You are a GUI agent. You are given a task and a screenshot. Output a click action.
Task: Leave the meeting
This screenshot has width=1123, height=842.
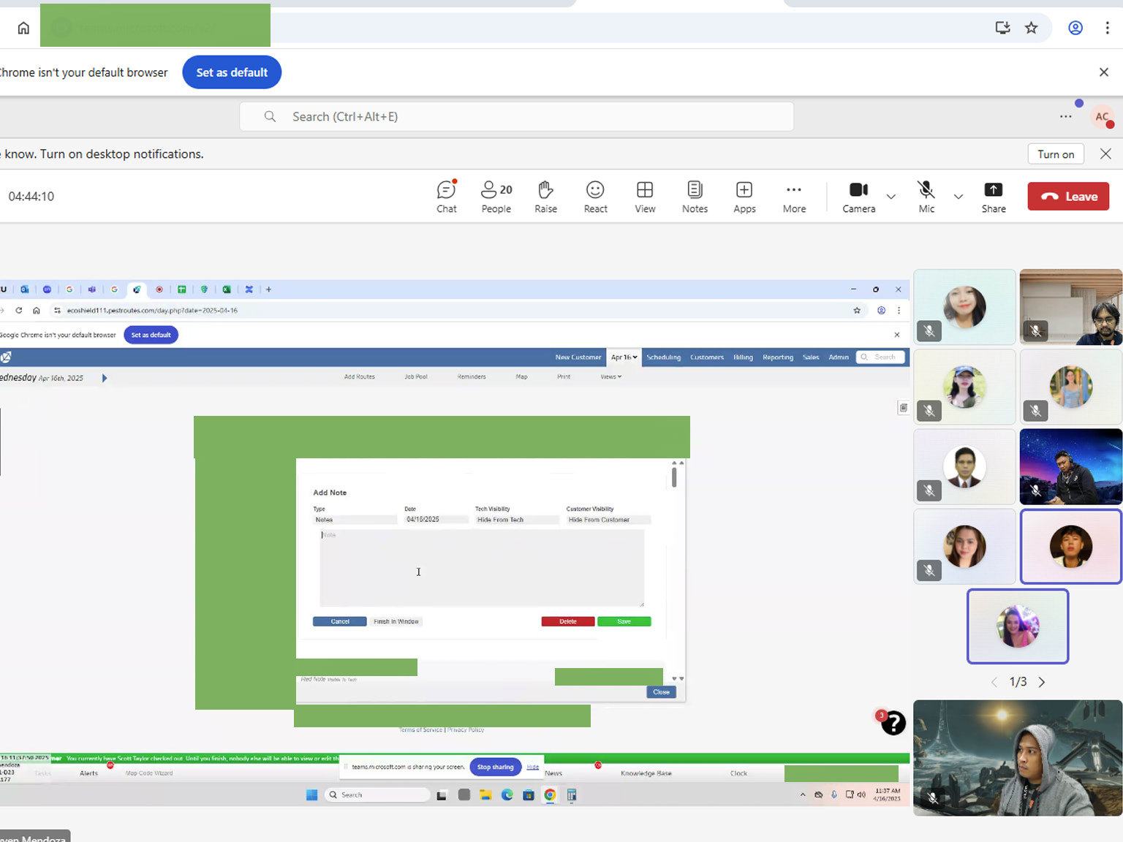[1068, 197]
